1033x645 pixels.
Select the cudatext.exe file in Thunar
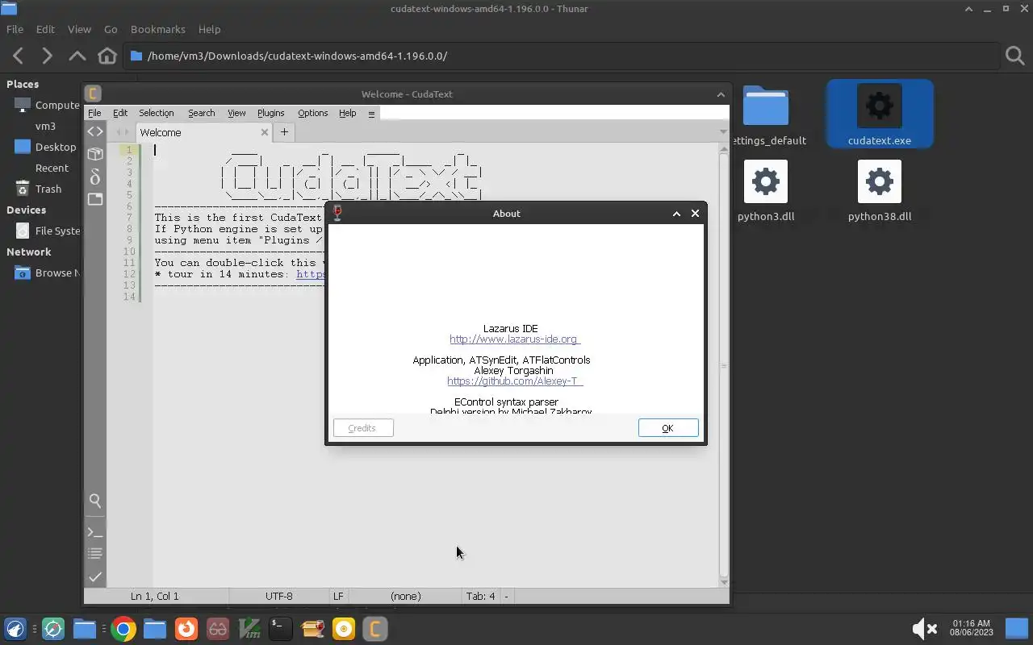[x=880, y=114]
